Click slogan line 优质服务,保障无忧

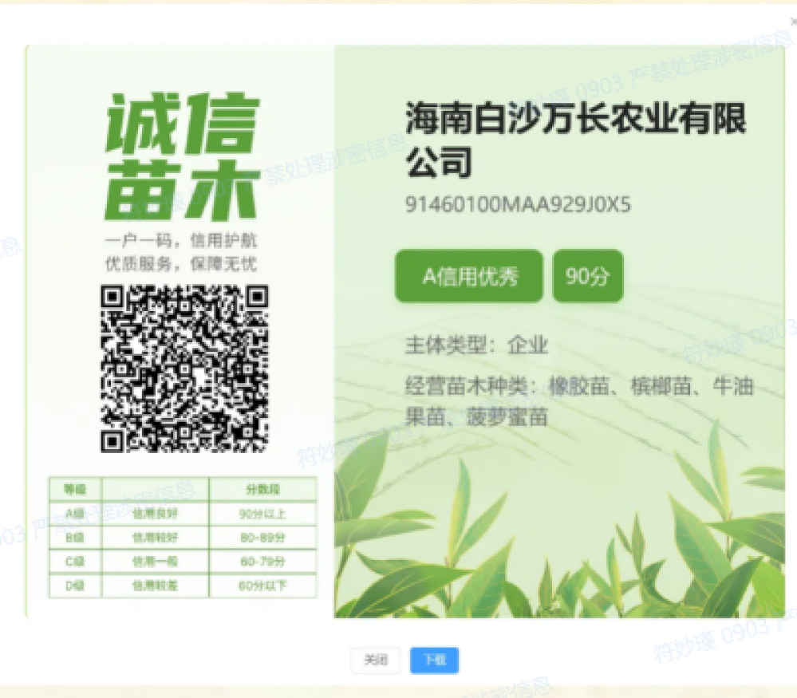click(x=181, y=264)
